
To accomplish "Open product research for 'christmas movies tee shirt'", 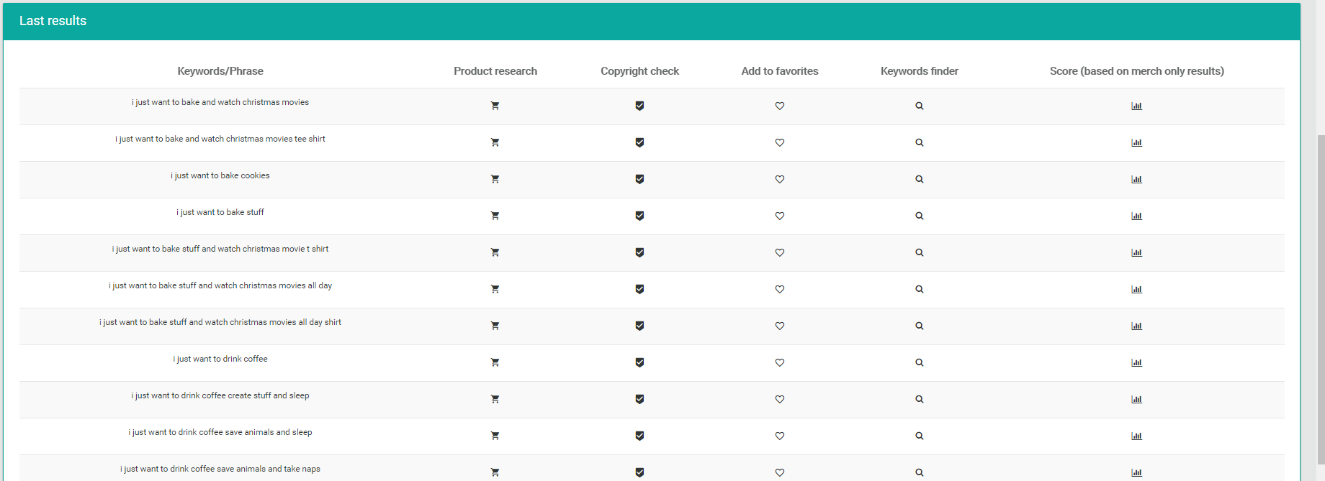I will tap(495, 142).
